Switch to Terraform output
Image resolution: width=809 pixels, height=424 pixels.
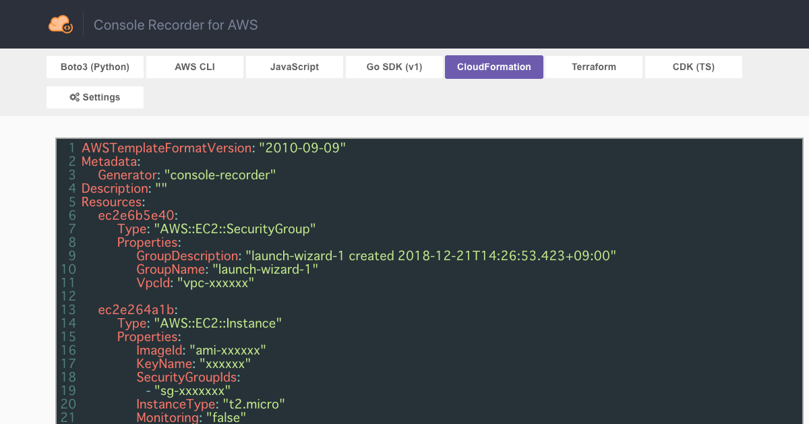pos(594,67)
